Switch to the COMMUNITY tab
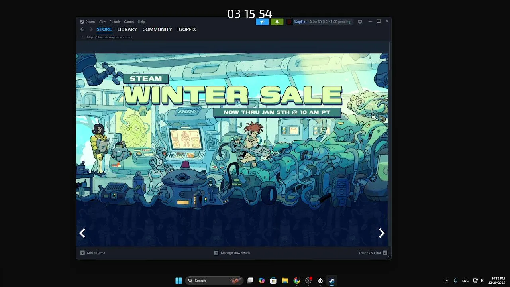Viewport: 510px width, 287px height. (x=157, y=29)
